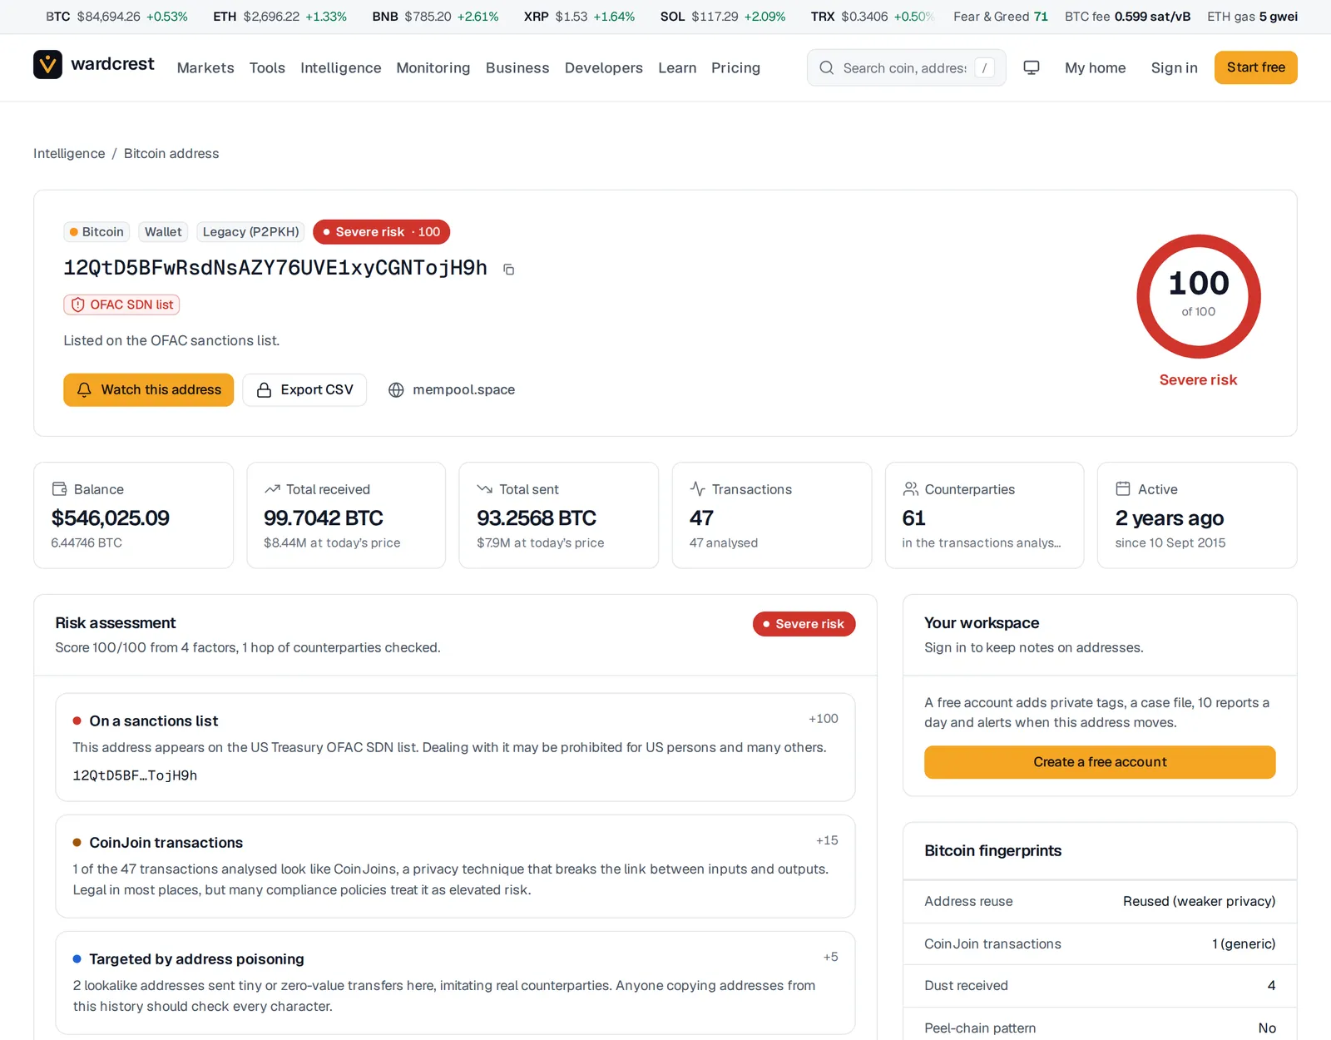This screenshot has height=1040, width=1331.
Task: Click the ETH $2,696.22 ticker
Action: click(x=280, y=17)
